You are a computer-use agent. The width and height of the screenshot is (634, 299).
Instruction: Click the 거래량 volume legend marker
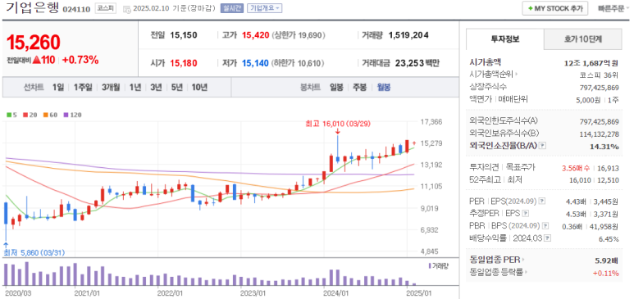click(x=438, y=265)
